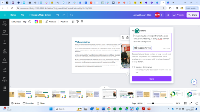This screenshot has height=112, width=200.
Task: Click the lock icon in toolbar
Action: click(x=82, y=22)
